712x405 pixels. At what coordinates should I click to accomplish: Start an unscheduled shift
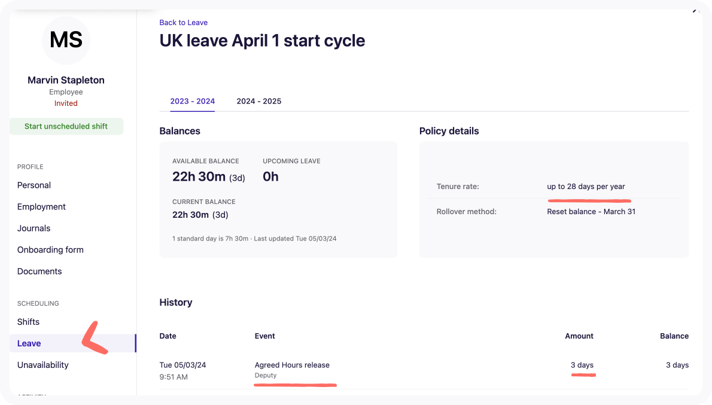click(x=66, y=126)
